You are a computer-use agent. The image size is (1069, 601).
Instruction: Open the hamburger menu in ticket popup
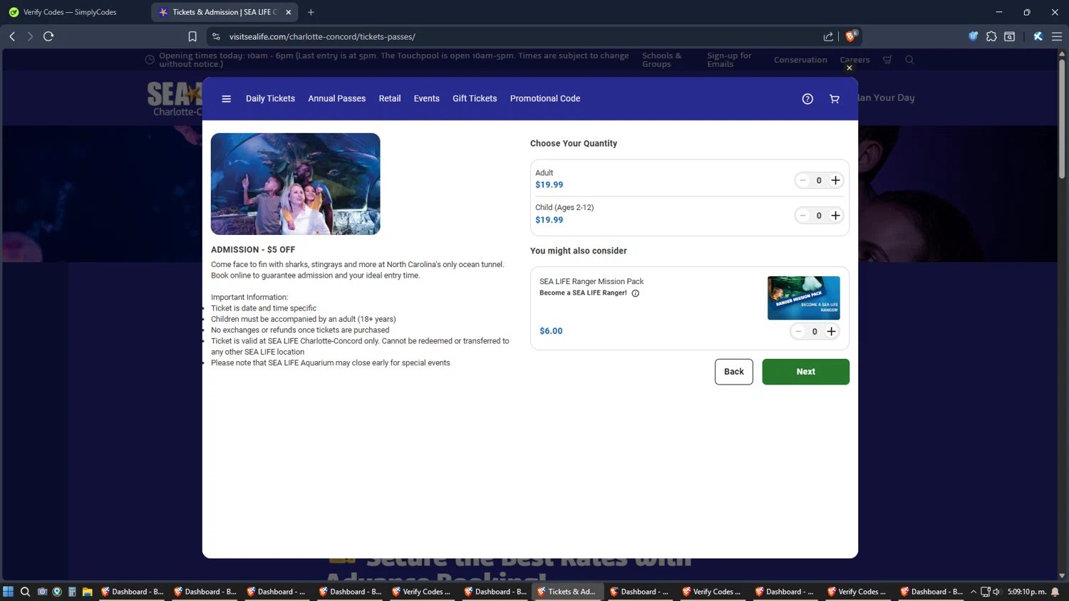227,99
